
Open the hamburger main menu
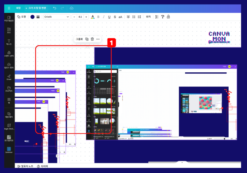click(9, 8)
